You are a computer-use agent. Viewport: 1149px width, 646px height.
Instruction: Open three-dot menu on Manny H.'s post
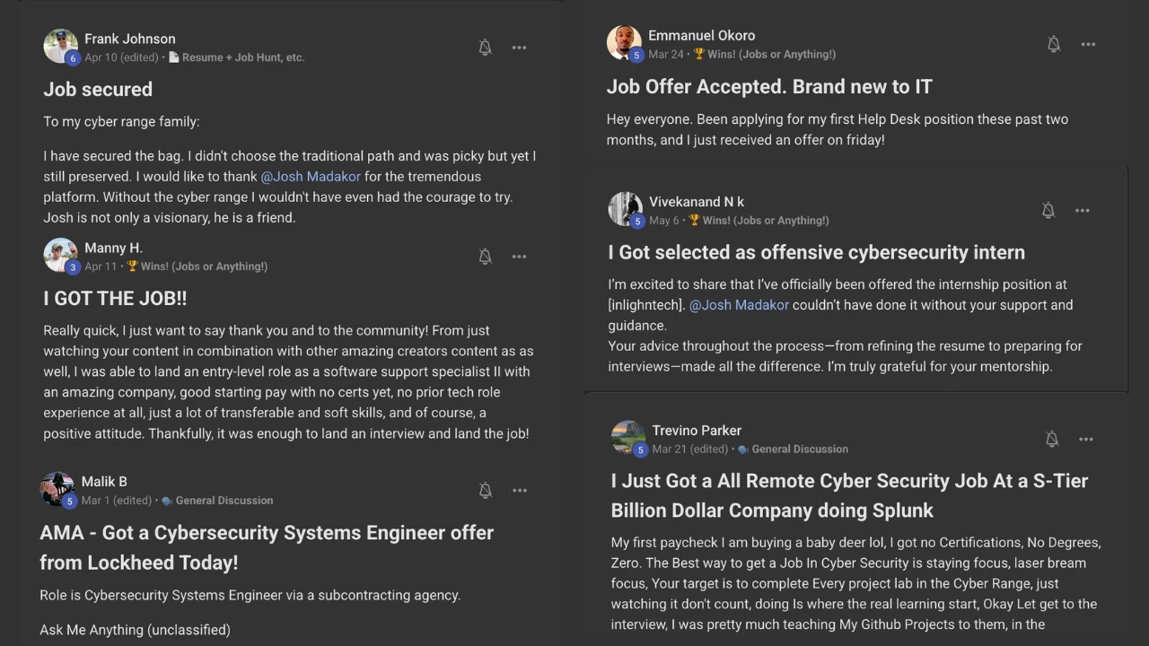click(x=519, y=257)
